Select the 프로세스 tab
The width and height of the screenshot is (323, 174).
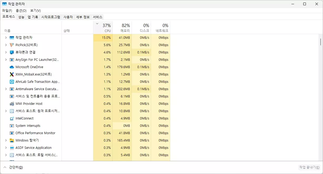click(x=9, y=17)
